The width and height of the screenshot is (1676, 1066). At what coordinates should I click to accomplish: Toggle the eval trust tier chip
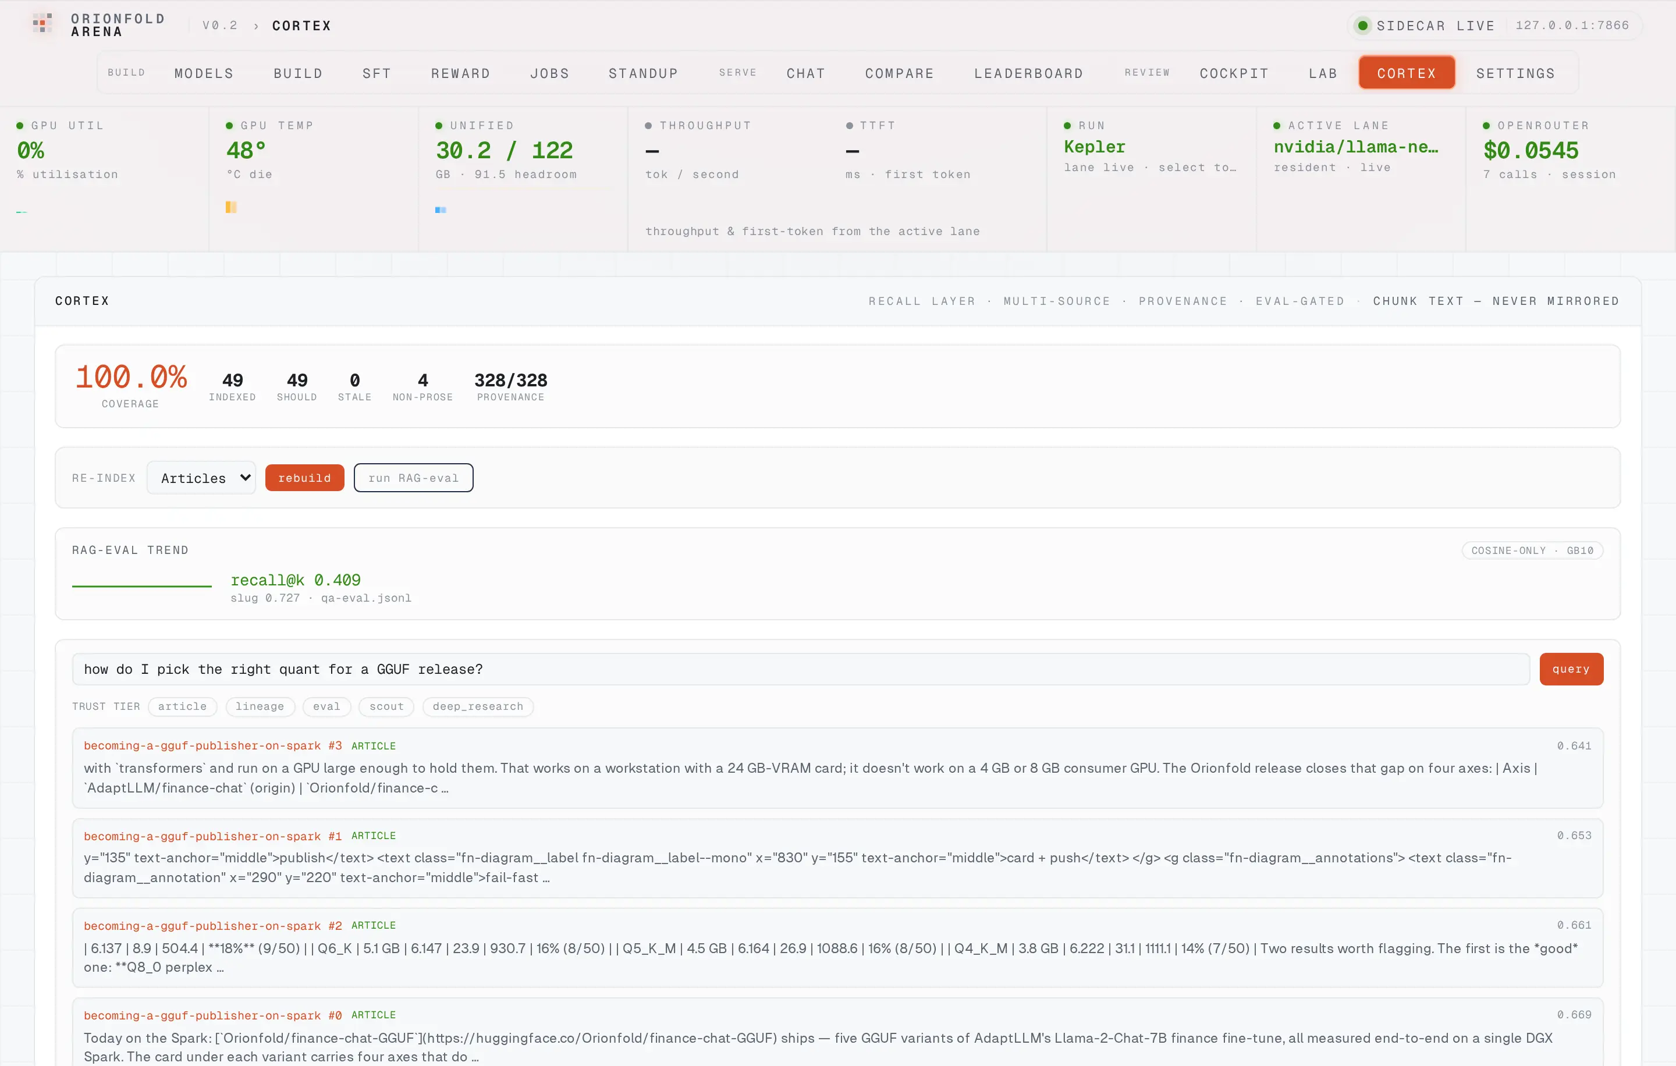point(326,706)
